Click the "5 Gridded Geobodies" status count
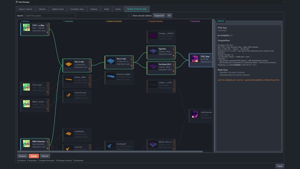The image size is (300, 169). click(x=46, y=161)
